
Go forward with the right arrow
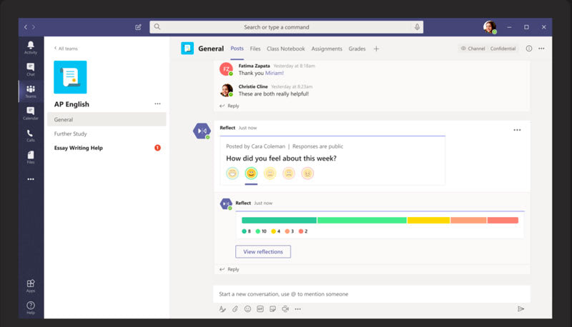pos(34,27)
